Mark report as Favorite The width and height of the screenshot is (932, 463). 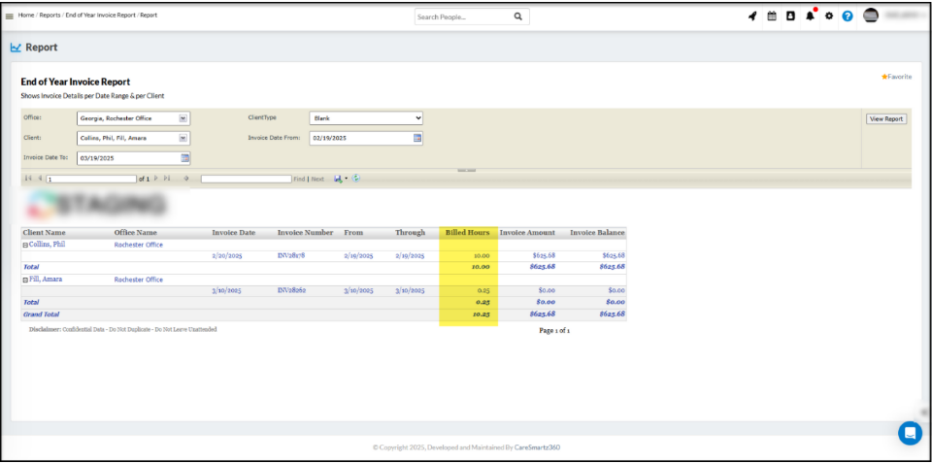(x=896, y=76)
